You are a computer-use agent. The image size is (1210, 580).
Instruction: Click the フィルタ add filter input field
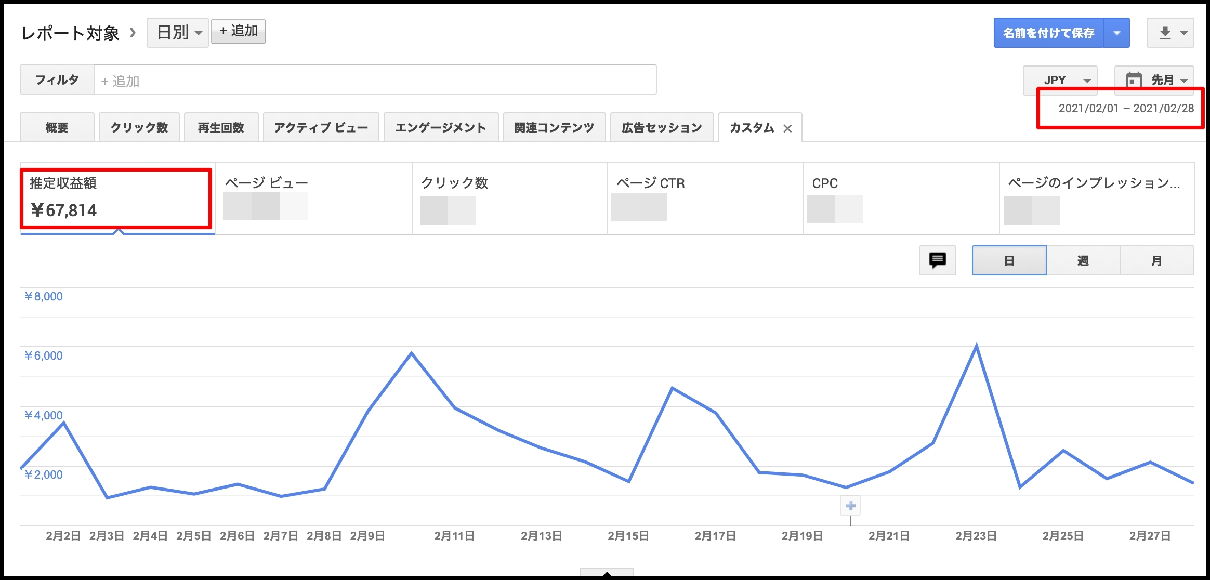click(x=375, y=80)
